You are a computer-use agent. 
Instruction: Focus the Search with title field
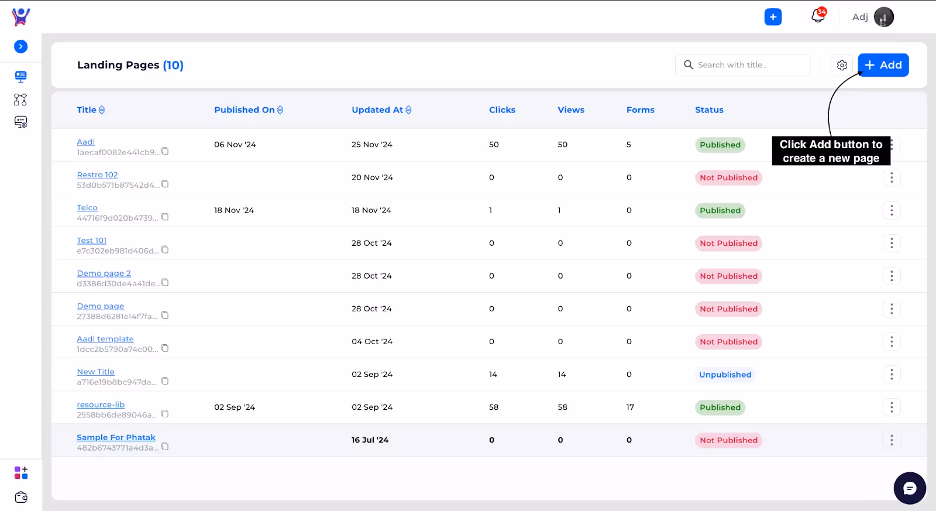743,65
